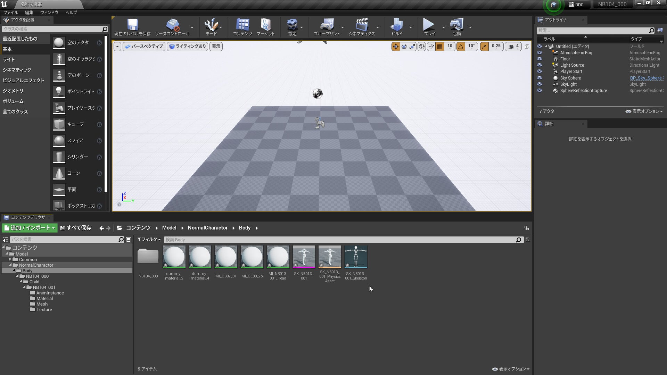Select the translate gizmo mode icon

(396, 47)
